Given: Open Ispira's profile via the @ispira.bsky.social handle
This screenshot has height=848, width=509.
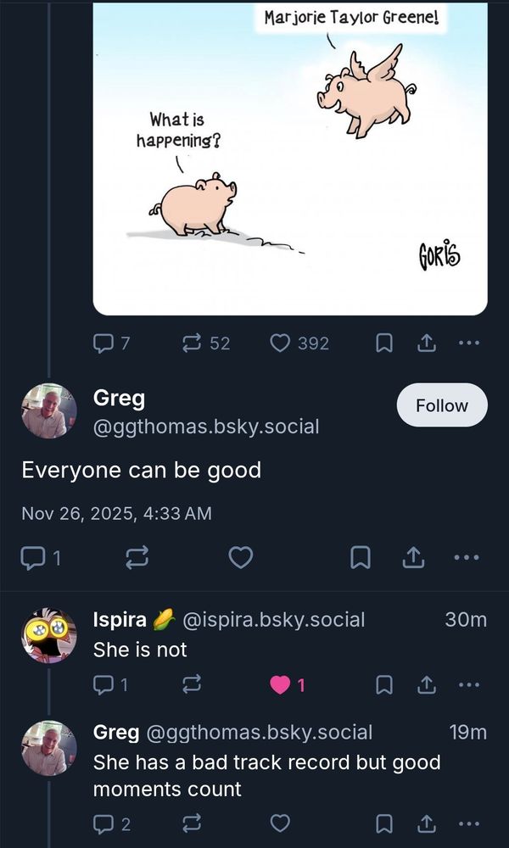Looking at the screenshot, I should [274, 619].
